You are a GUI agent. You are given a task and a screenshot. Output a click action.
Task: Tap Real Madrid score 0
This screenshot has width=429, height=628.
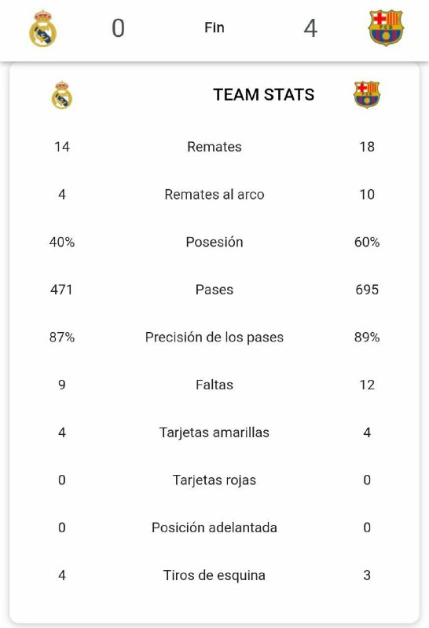click(x=119, y=28)
